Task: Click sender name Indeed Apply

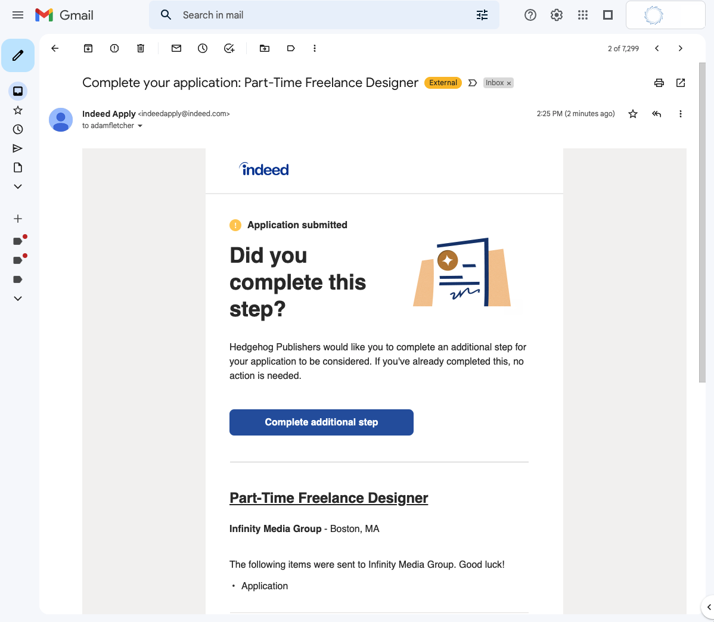Action: click(x=109, y=114)
